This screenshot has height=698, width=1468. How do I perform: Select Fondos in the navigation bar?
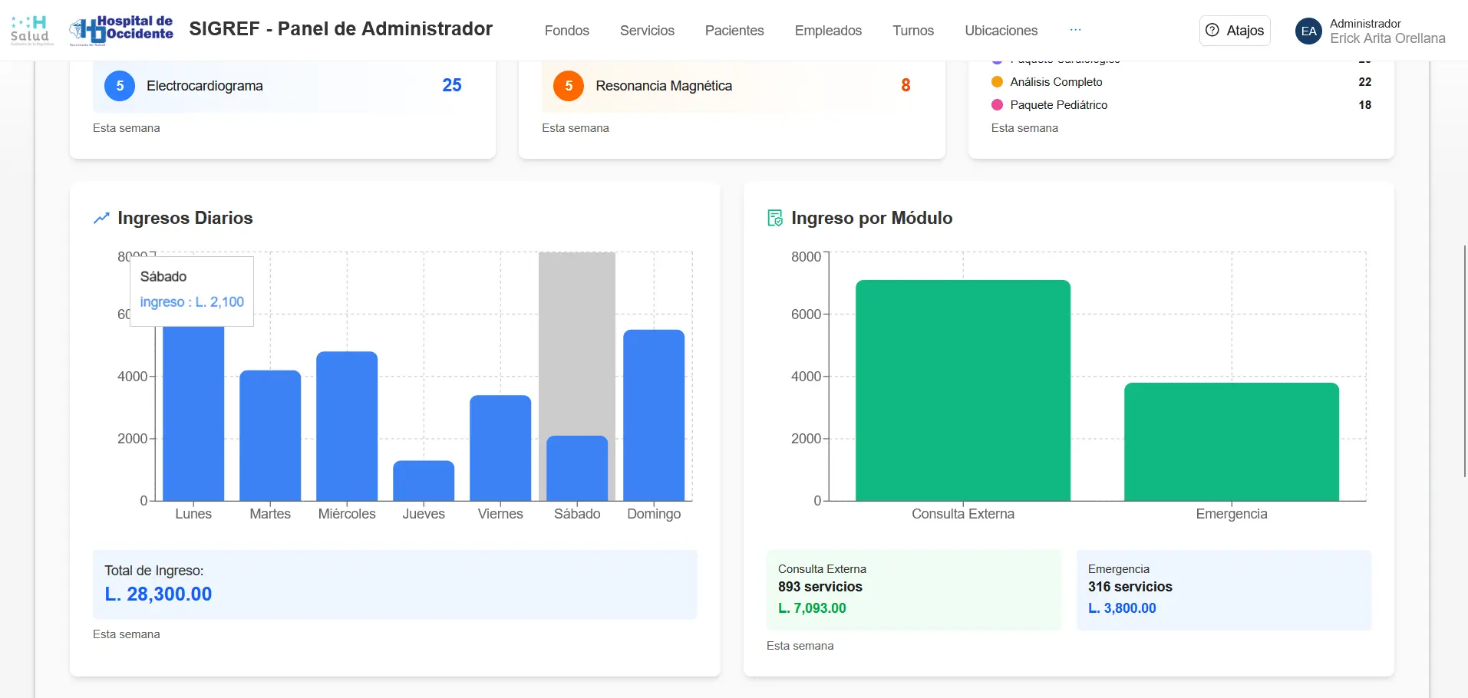(x=566, y=31)
